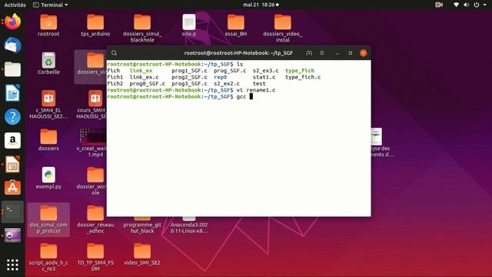This screenshot has width=492, height=277.
Task: Select the dossier_réseau_adhoc folder
Action: [x=95, y=219]
